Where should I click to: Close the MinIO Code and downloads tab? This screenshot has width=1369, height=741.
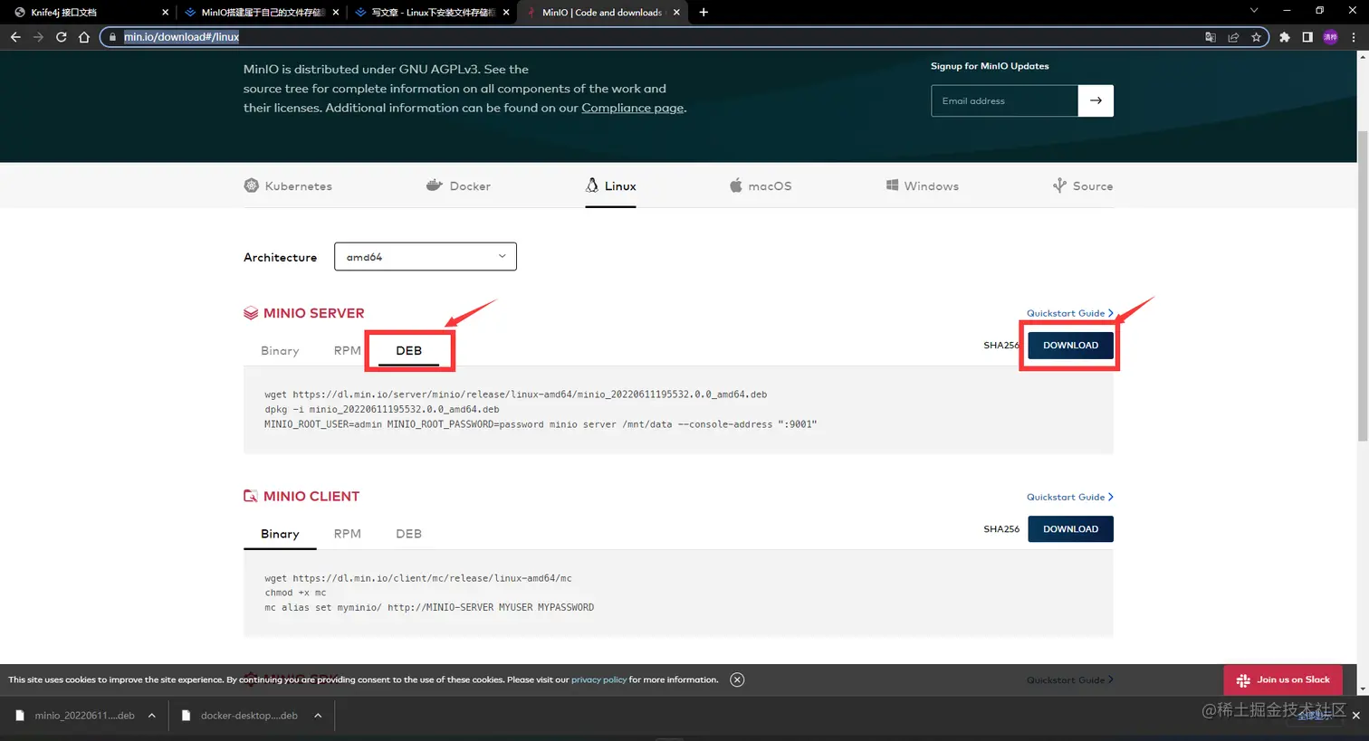click(x=676, y=13)
